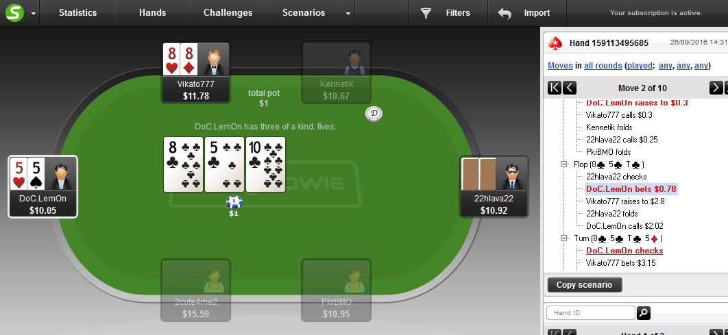Advance to the next move
The image size is (728, 335).
click(x=716, y=88)
